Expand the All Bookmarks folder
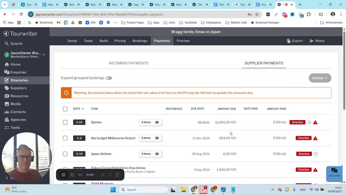Image resolution: width=346 pixels, height=195 pixels. [331, 22]
